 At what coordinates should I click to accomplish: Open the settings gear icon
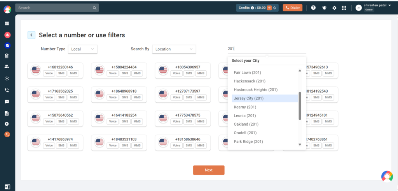click(x=334, y=8)
